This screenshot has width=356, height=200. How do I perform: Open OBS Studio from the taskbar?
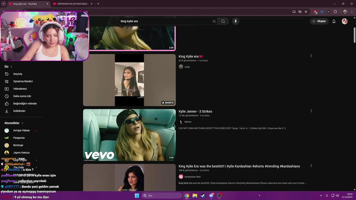219,196
